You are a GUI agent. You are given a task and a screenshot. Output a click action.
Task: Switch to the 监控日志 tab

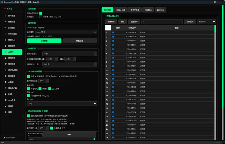160,10
